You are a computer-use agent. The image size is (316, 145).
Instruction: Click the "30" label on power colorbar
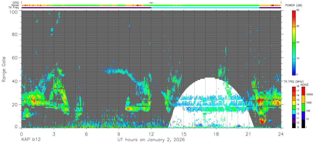298,26
